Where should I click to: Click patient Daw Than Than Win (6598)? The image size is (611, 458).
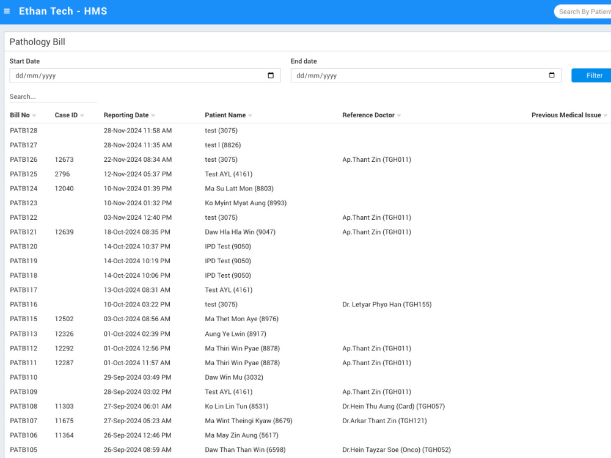[x=245, y=450]
